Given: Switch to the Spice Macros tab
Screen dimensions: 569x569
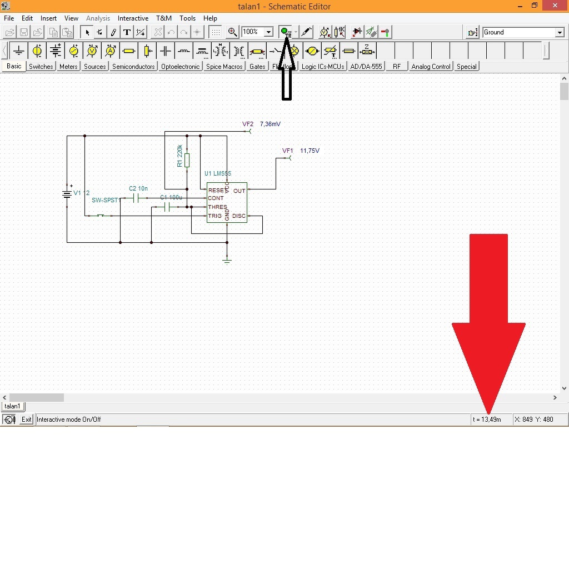Looking at the screenshot, I should tap(224, 67).
